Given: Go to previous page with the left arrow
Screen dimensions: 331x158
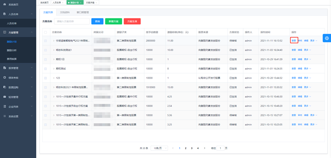Looking at the screenshot, I should (x=173, y=148).
